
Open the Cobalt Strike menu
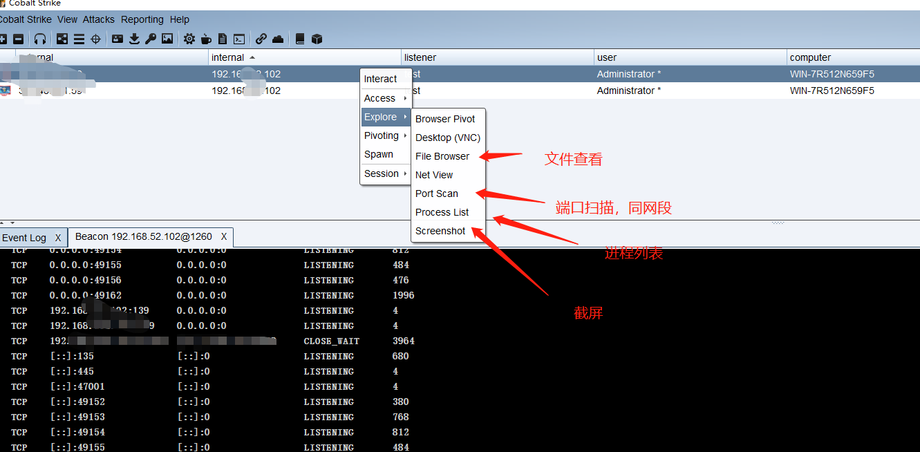[25, 19]
